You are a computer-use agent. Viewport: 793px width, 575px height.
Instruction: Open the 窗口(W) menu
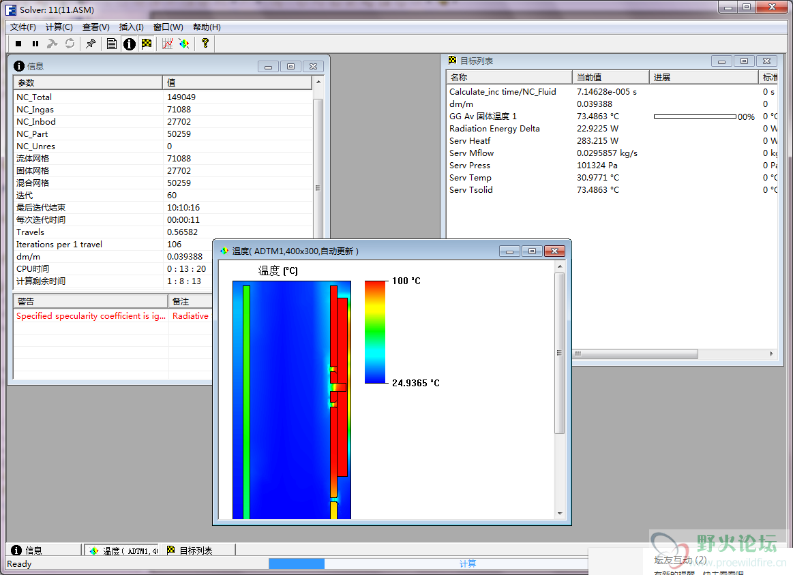168,27
